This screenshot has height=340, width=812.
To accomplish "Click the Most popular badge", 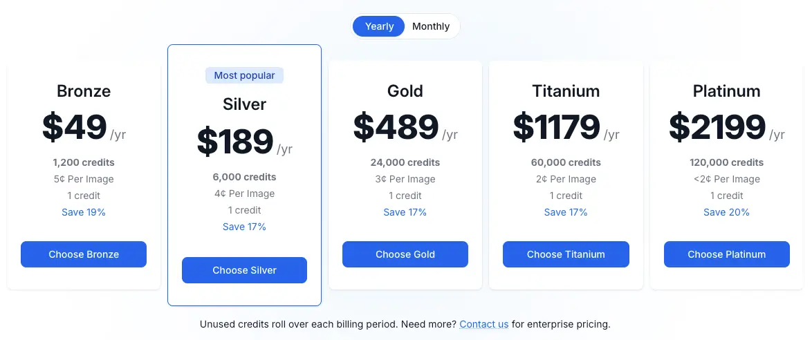I will (244, 75).
